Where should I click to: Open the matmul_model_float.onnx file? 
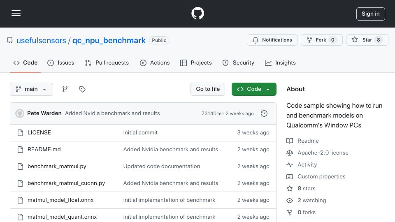(60, 200)
